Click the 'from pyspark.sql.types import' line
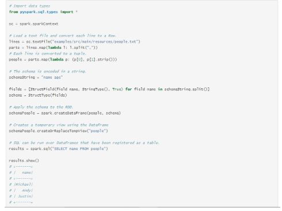Screen dimensions: 282x211 [x=43, y=12]
